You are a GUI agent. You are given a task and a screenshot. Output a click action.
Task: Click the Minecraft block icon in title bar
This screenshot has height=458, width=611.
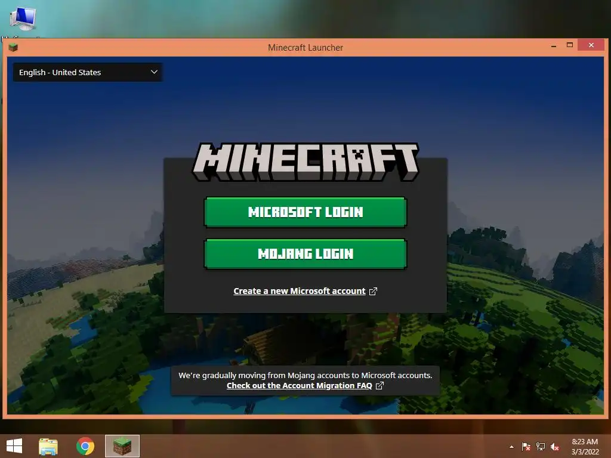(x=13, y=48)
